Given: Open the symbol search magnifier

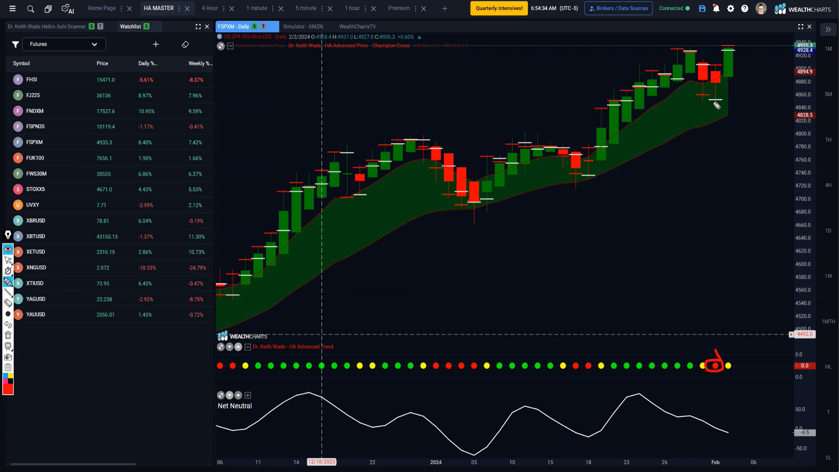Looking at the screenshot, I should click(31, 8).
